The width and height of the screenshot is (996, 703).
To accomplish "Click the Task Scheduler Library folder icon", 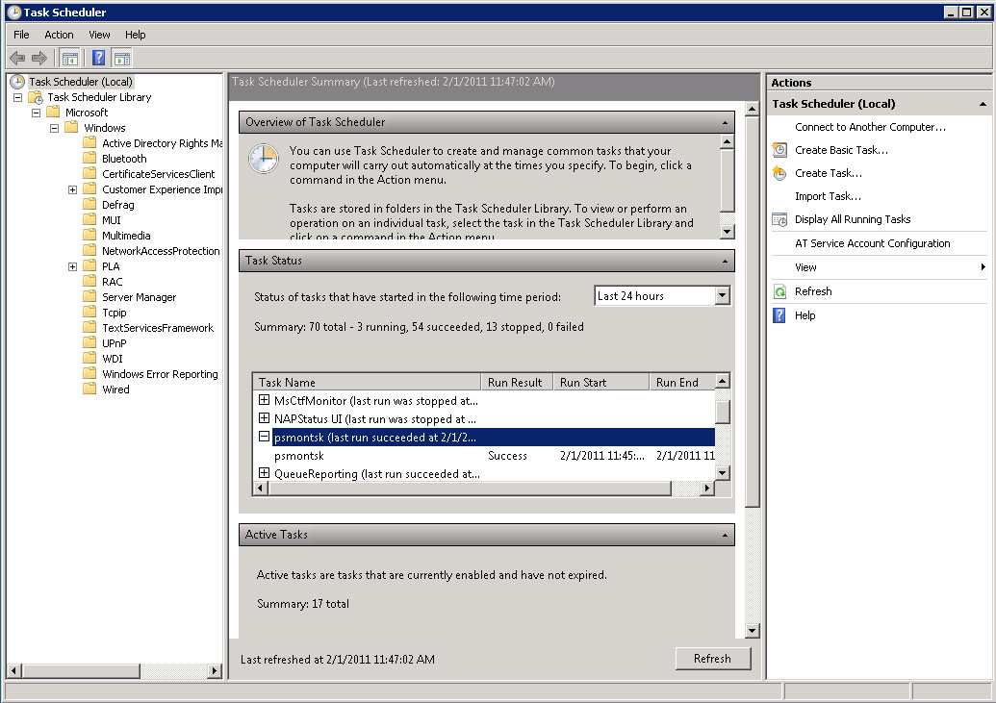I will [x=37, y=97].
